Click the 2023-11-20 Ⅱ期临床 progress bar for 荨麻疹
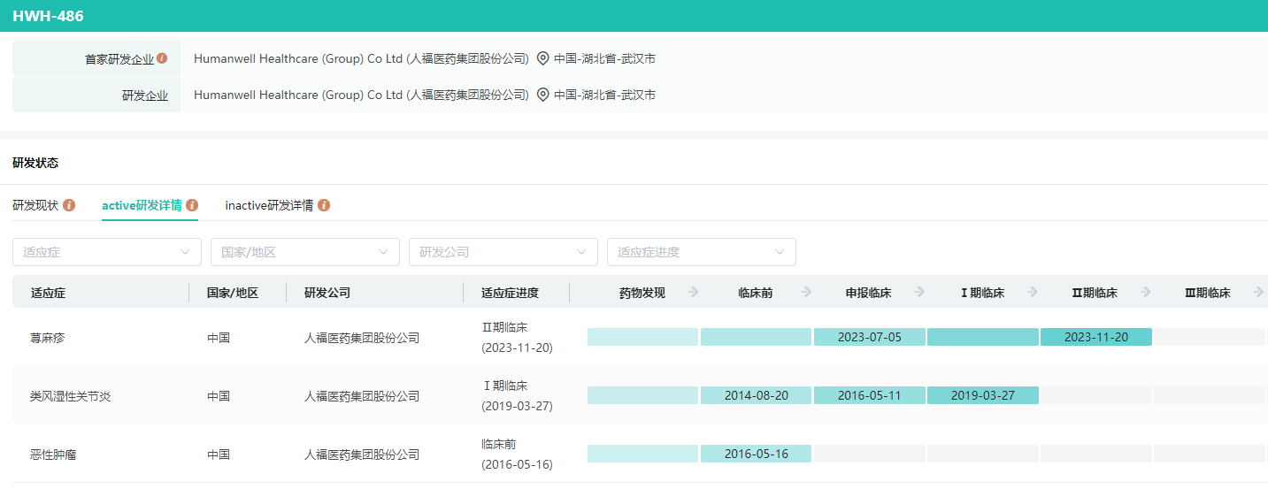1268x489 pixels. [1095, 337]
